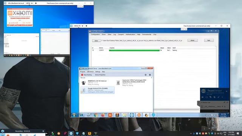Open USB Device menu in USB over Network

click(90, 72)
